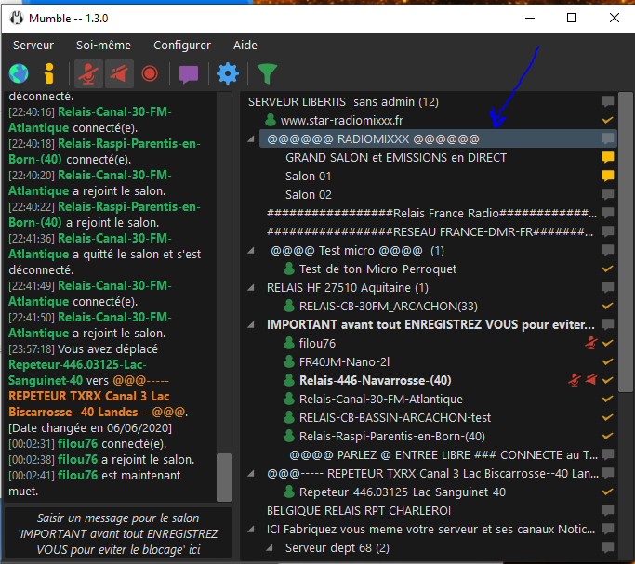Viewport: 635px width, 564px height.
Task: Focus the message input box
Action: tap(118, 533)
